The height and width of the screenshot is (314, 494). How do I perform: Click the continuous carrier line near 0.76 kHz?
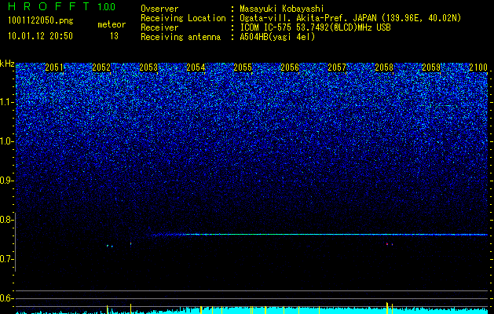318,234
